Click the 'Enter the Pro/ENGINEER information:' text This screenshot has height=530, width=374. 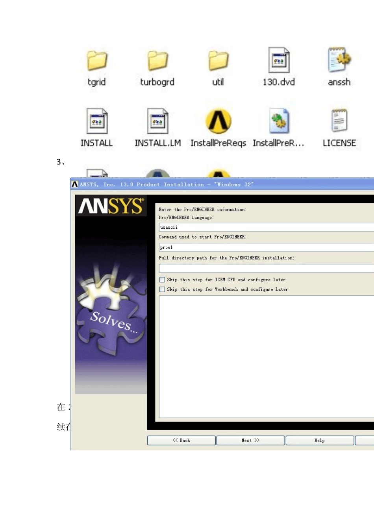pyautogui.click(x=202, y=209)
